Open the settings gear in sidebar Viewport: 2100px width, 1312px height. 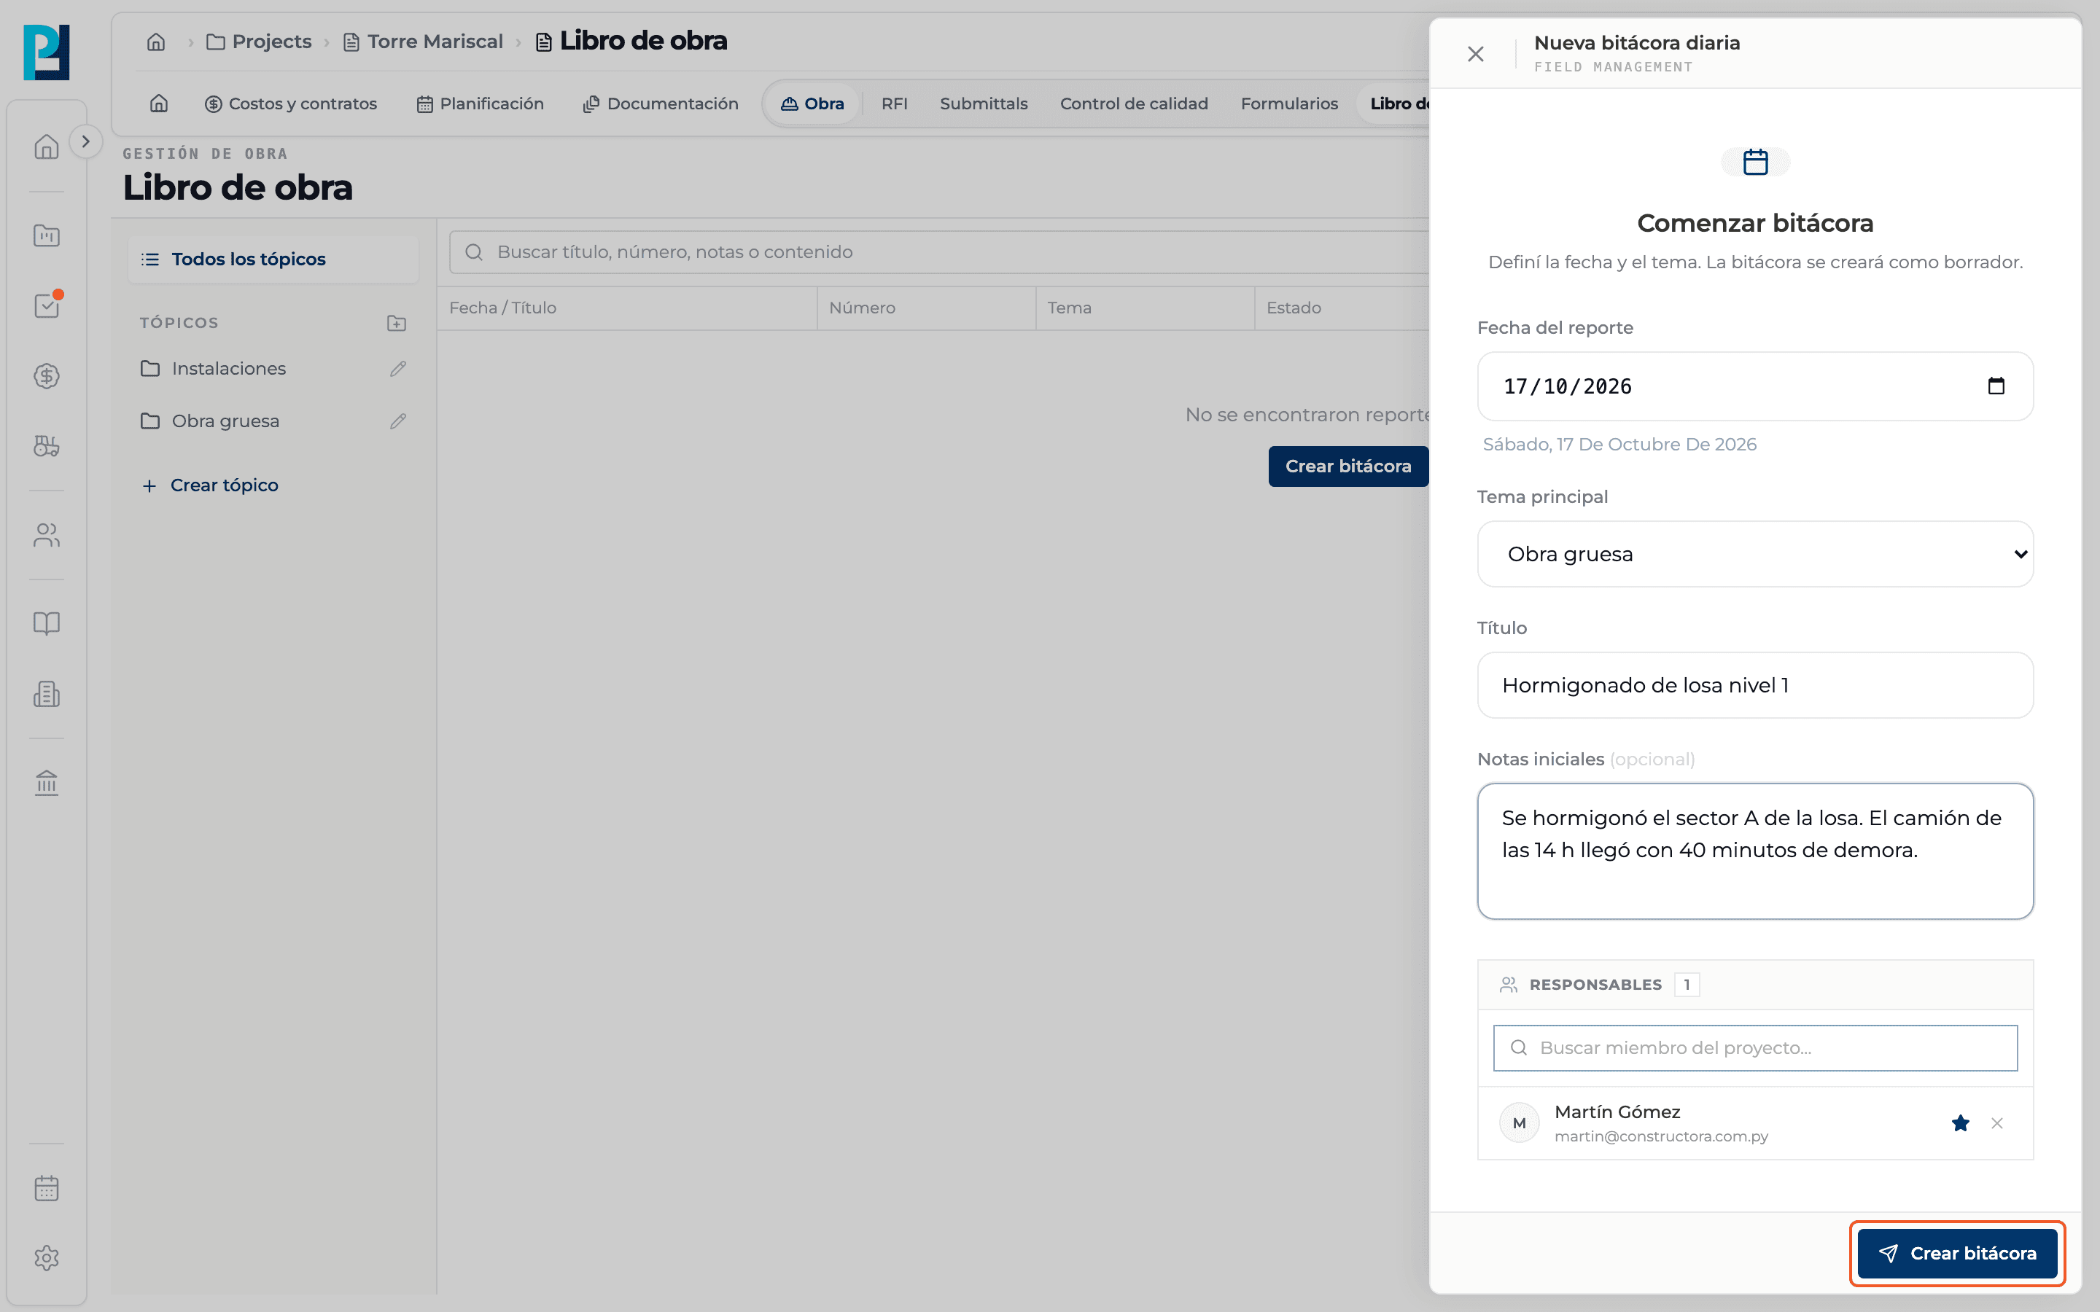coord(46,1257)
